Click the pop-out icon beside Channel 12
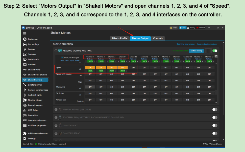 coord(216,56)
